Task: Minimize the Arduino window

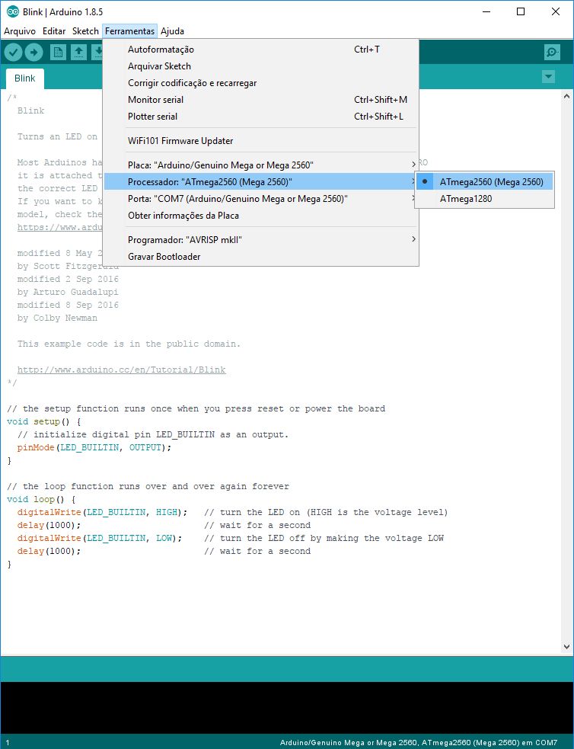Action: [486, 11]
